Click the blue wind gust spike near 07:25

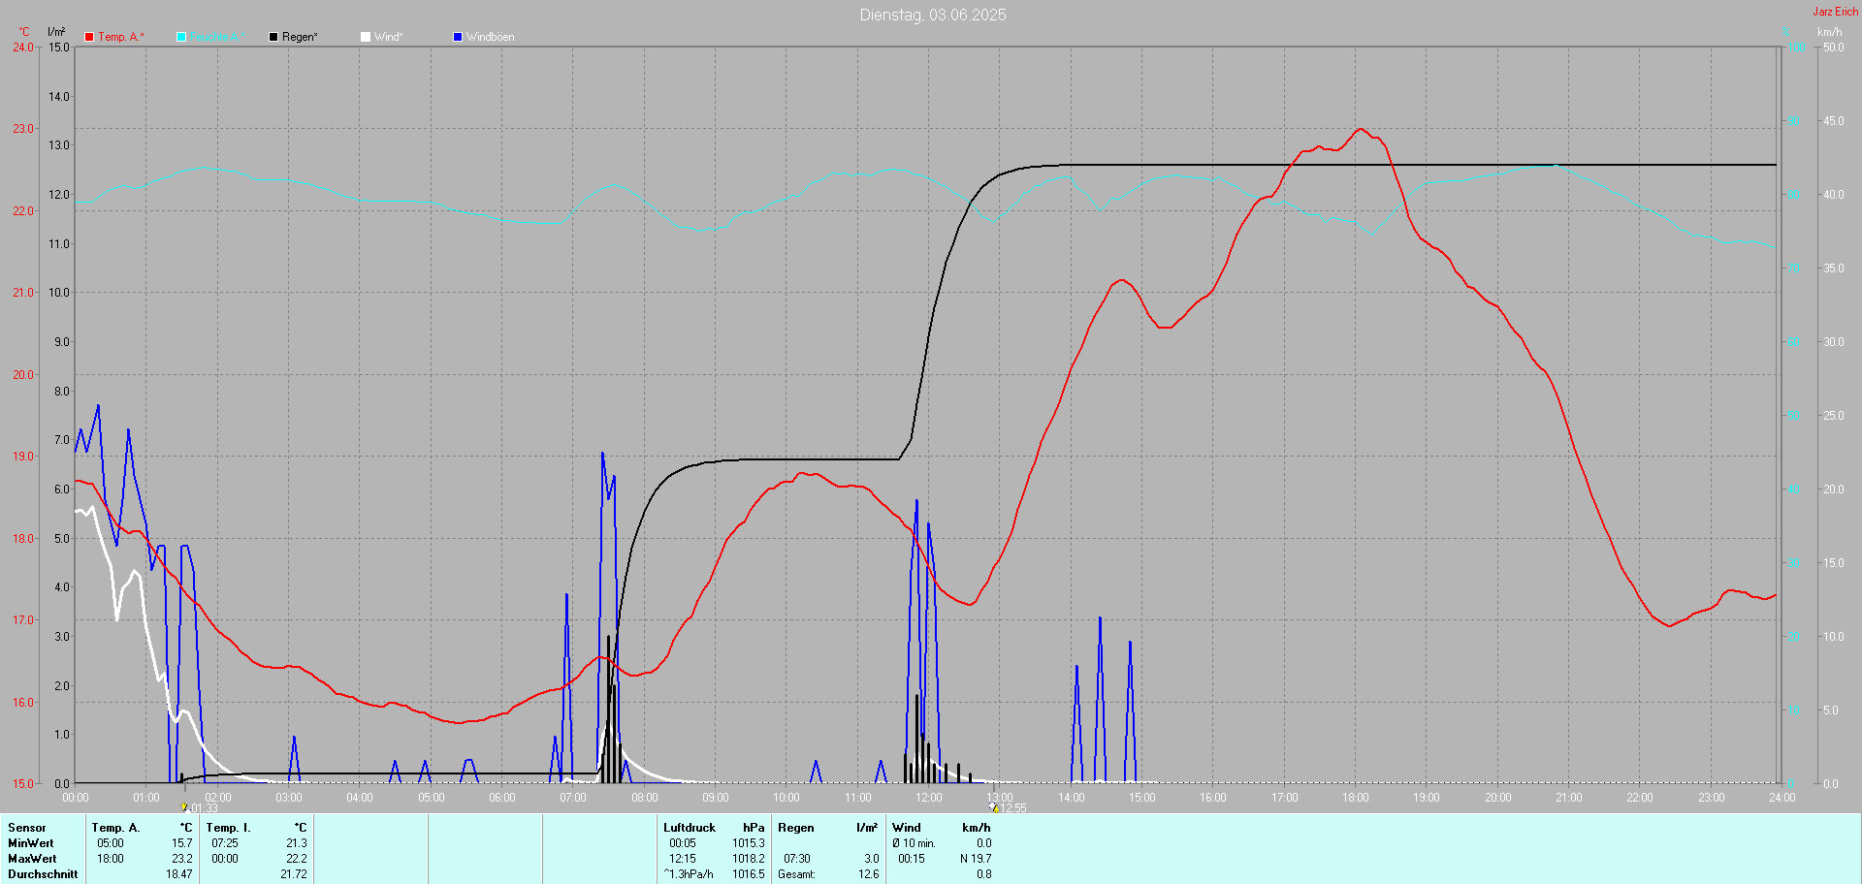602,454
